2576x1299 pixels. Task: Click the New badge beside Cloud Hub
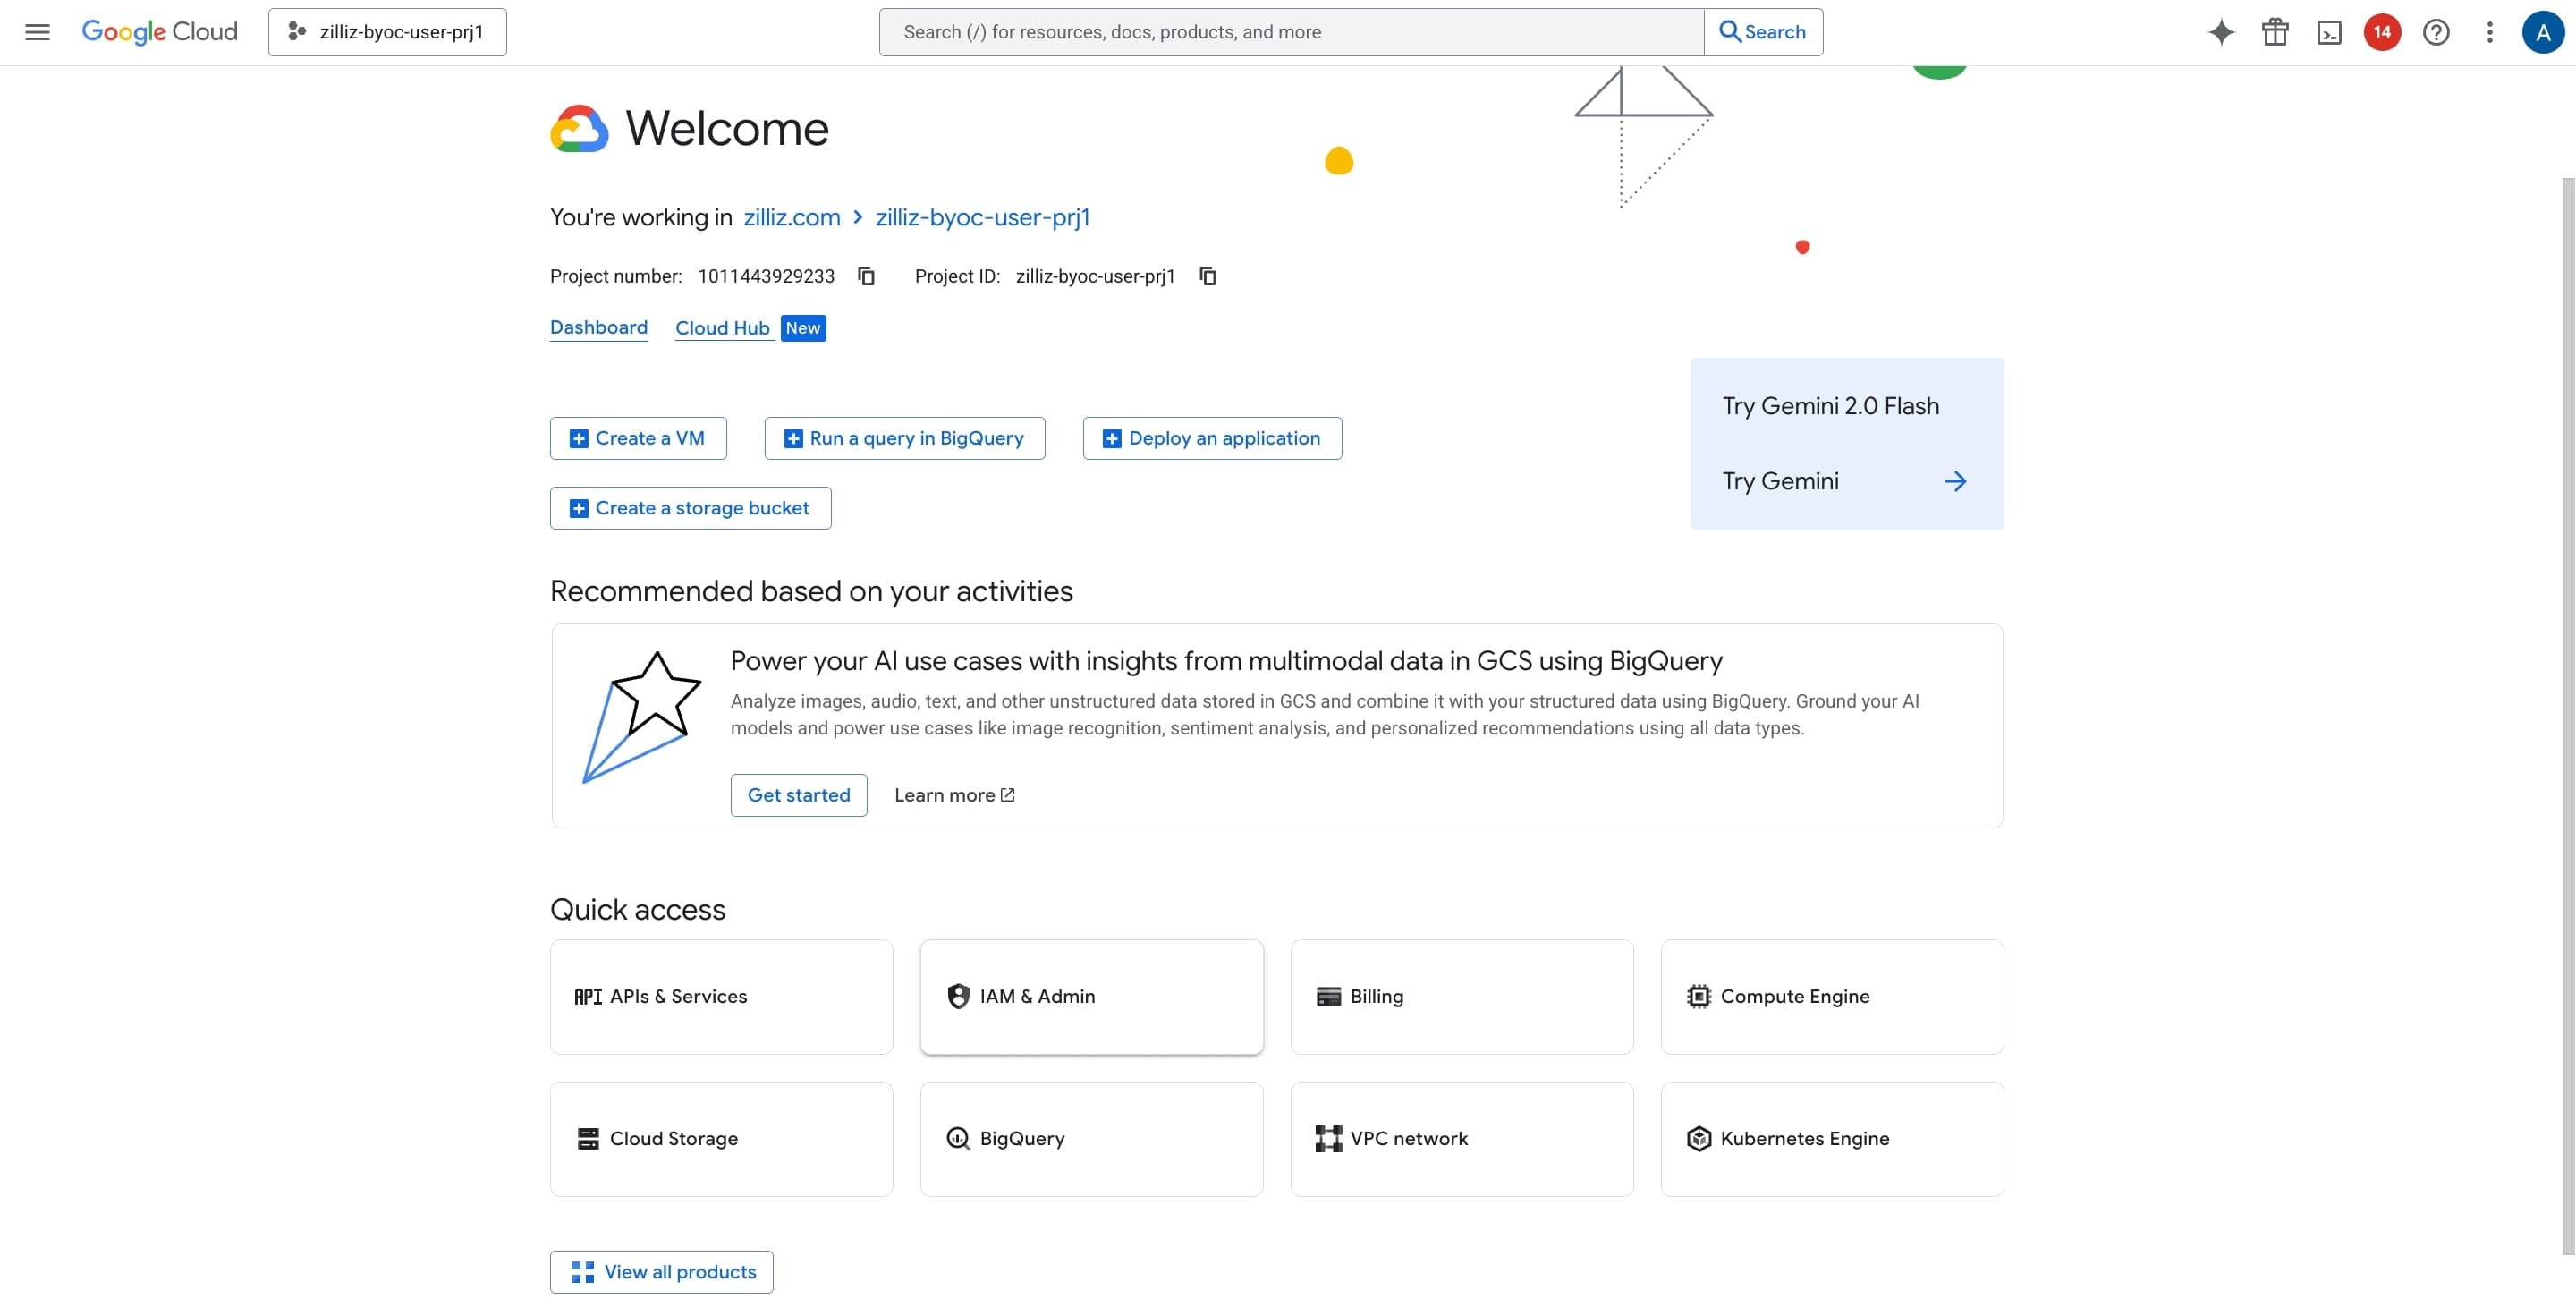803,328
